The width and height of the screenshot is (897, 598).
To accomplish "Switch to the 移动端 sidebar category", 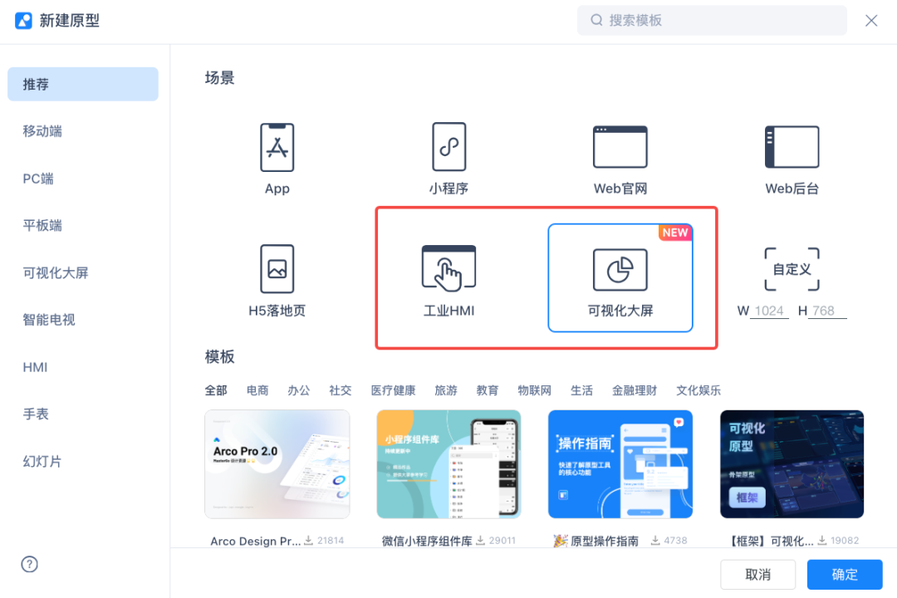I will coord(42,130).
